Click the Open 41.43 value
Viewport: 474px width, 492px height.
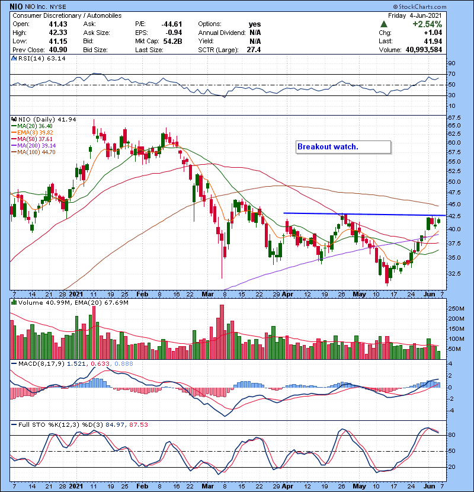pyautogui.click(x=58, y=24)
